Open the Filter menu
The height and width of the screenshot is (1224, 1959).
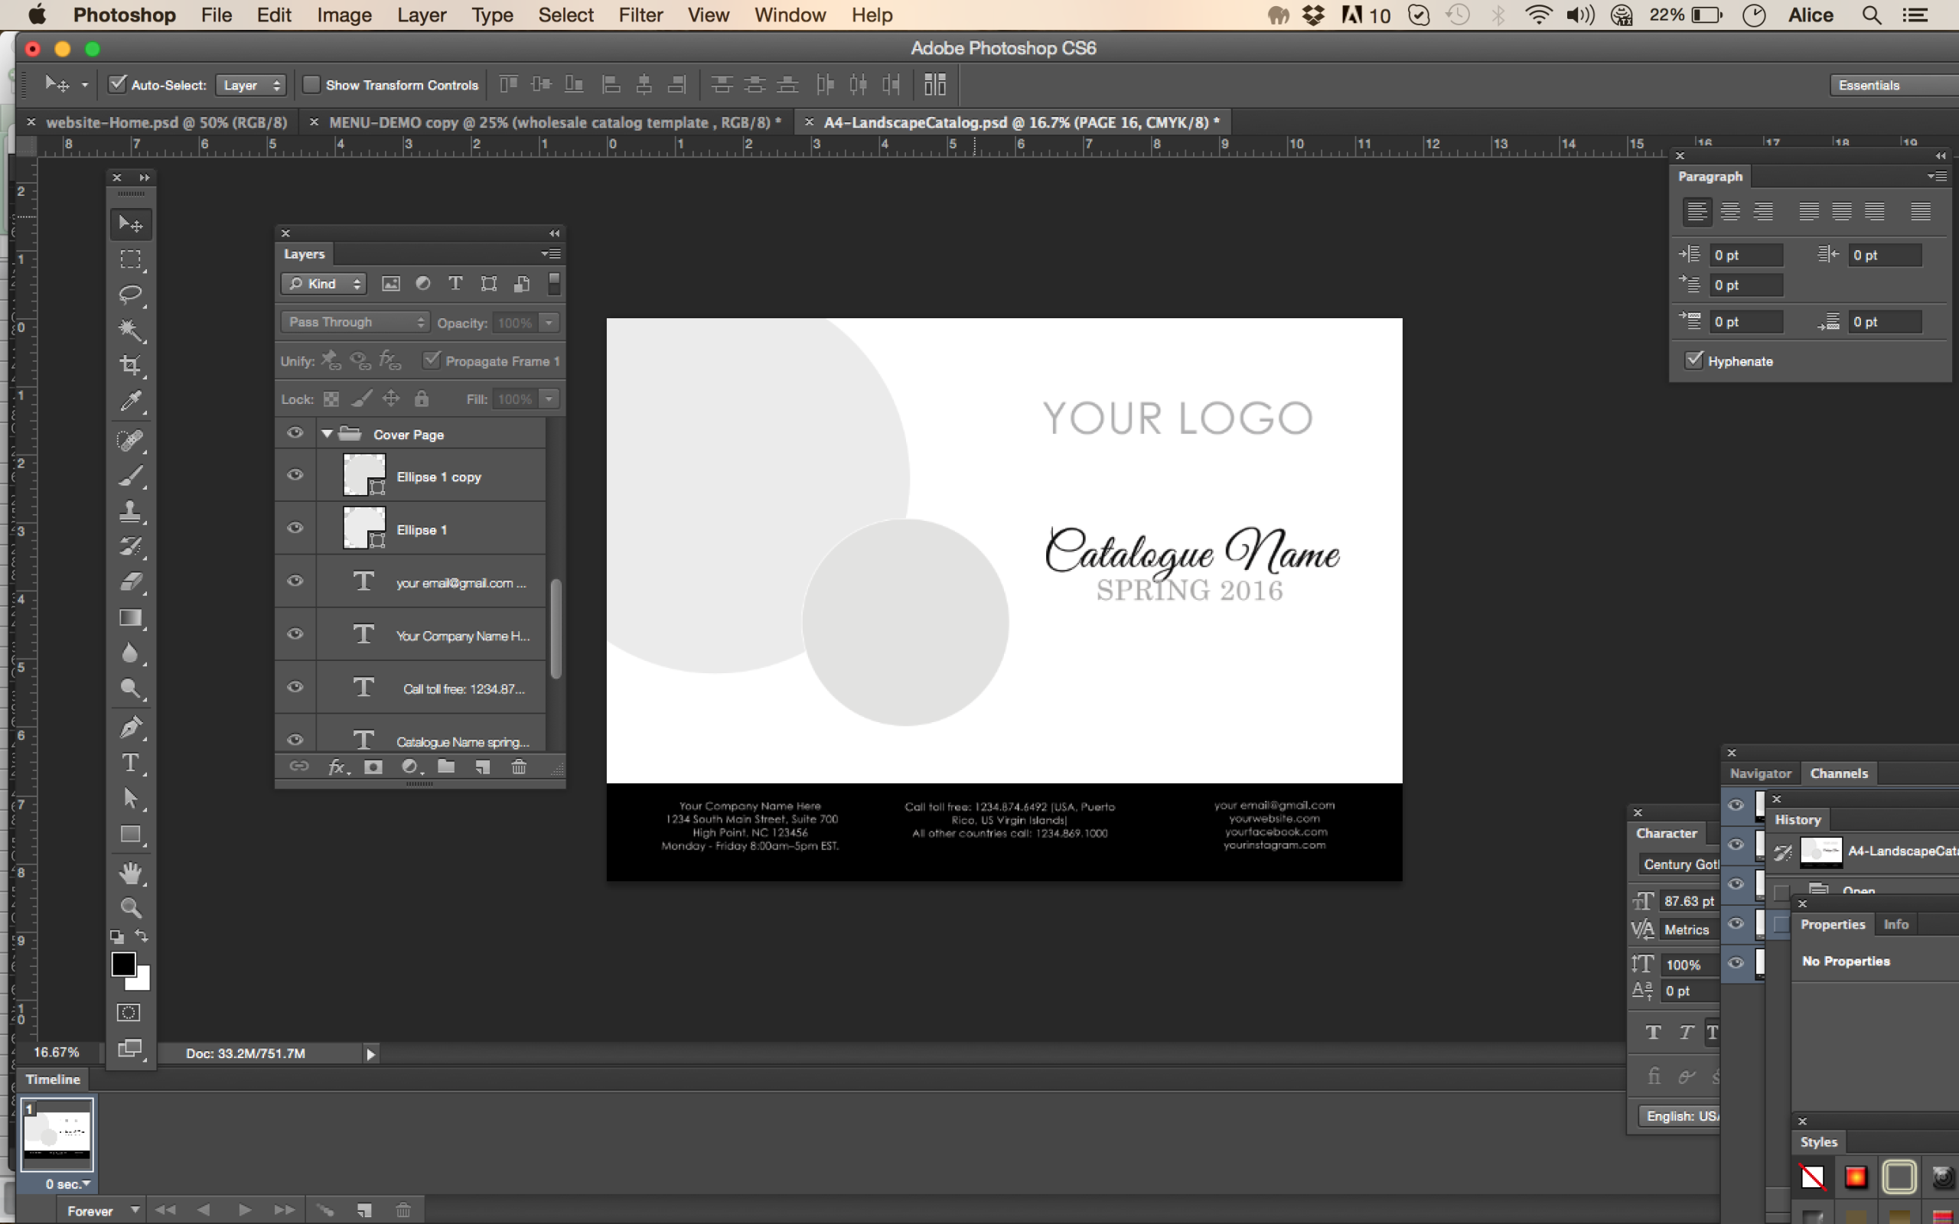pos(641,15)
